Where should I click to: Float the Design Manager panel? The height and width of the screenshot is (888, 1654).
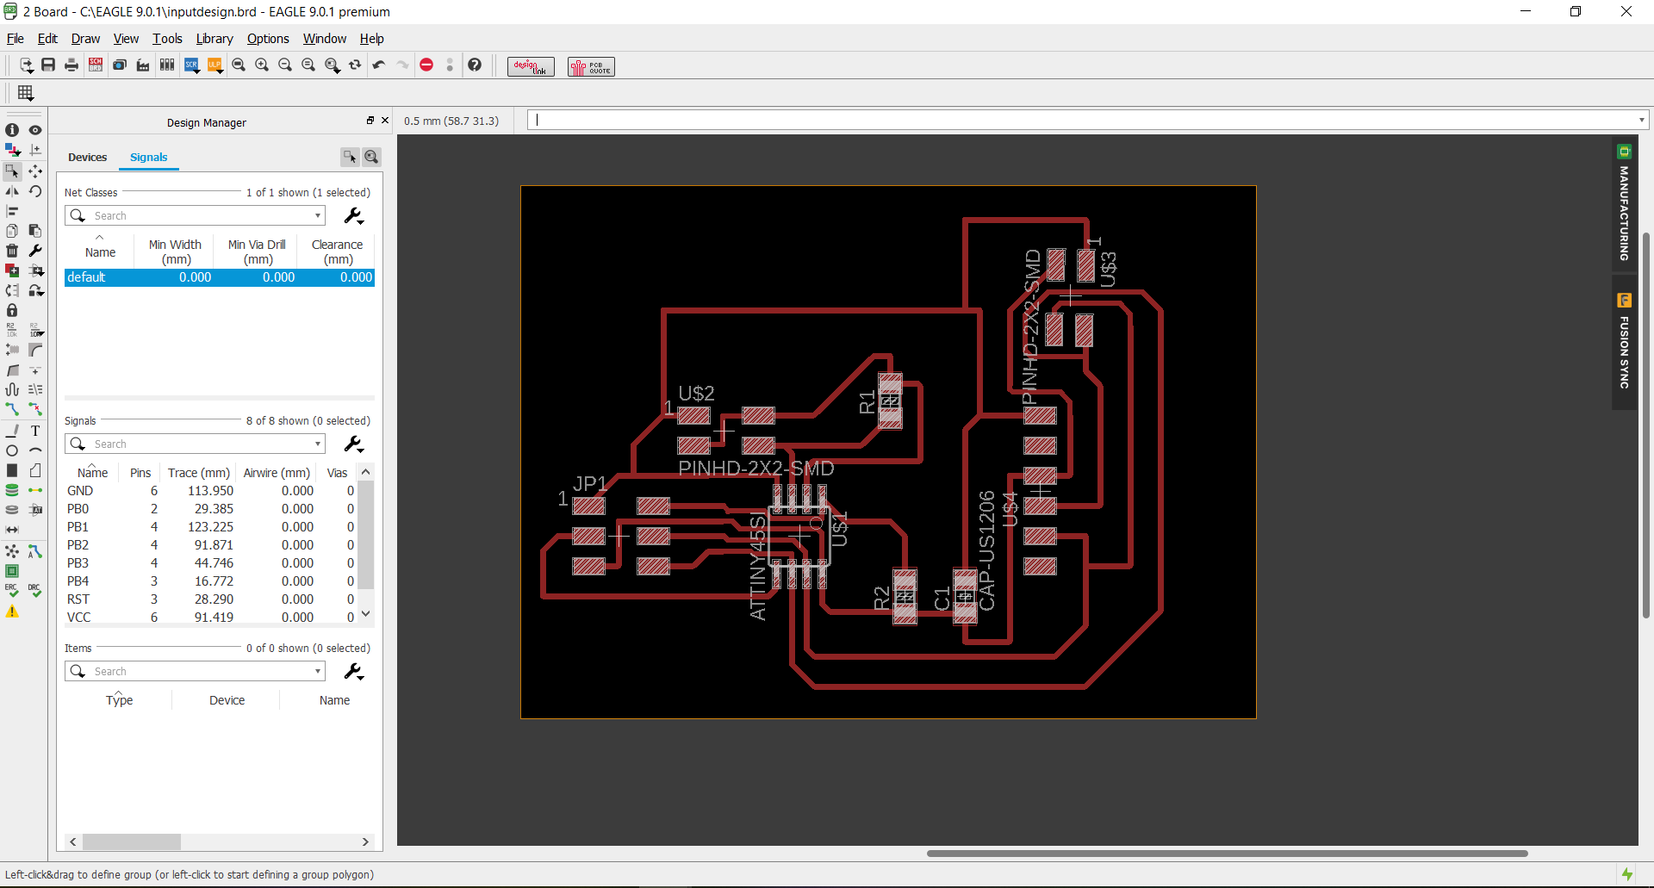click(370, 121)
